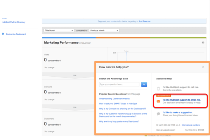This screenshot has height=140, width=210.
Task: Click the orange email envelope icon
Action: coord(159,101)
